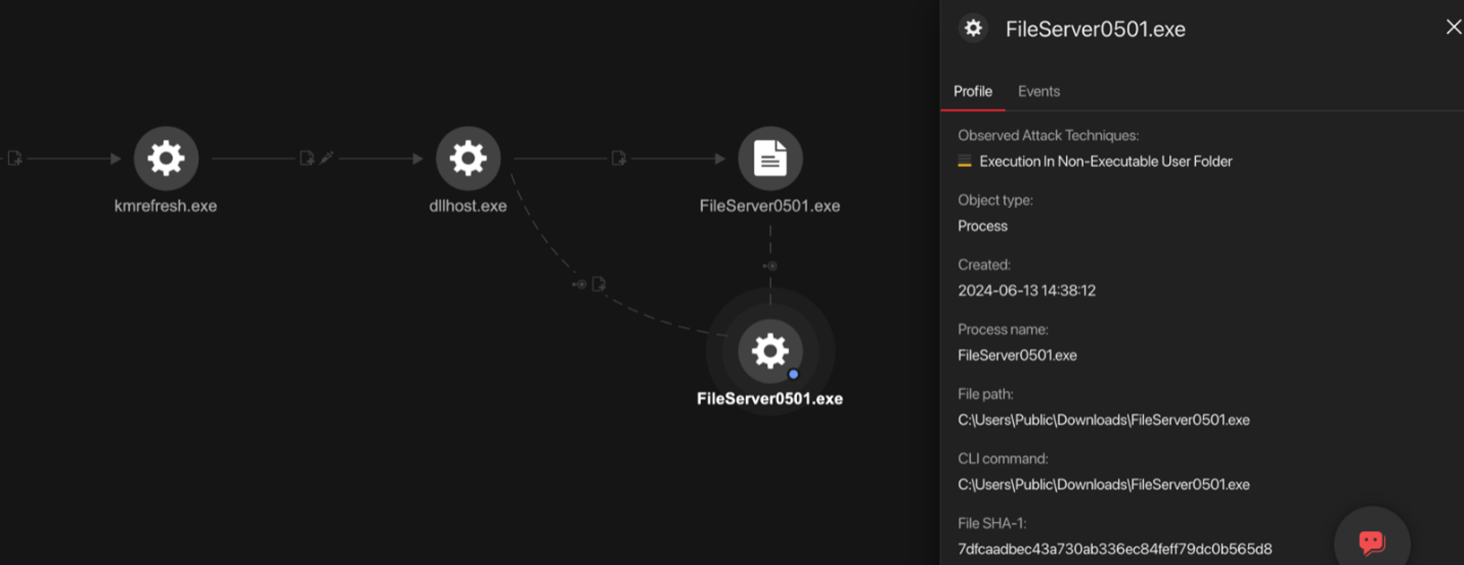Select the kmrefresh.exe process node
This screenshot has height=565, width=1464.
166,158
